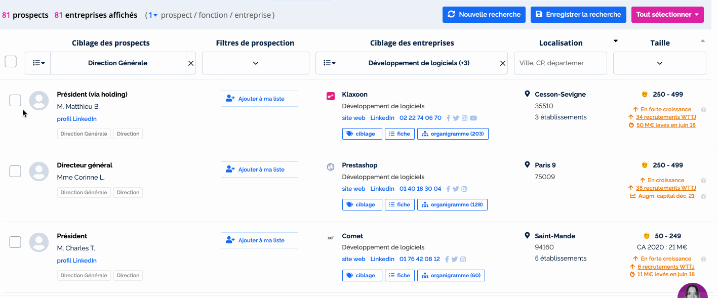
Task: Click help icon beside Augm. capital déc. 21
Action: tap(703, 196)
